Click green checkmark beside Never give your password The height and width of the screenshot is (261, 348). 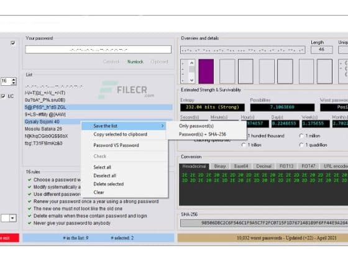click(30, 223)
